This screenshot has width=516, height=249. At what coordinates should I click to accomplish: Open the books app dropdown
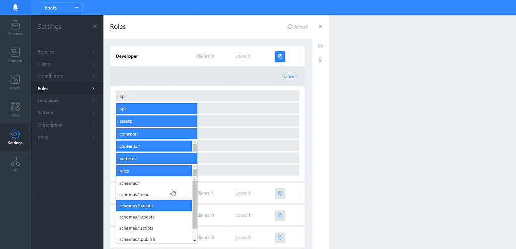(x=61, y=8)
